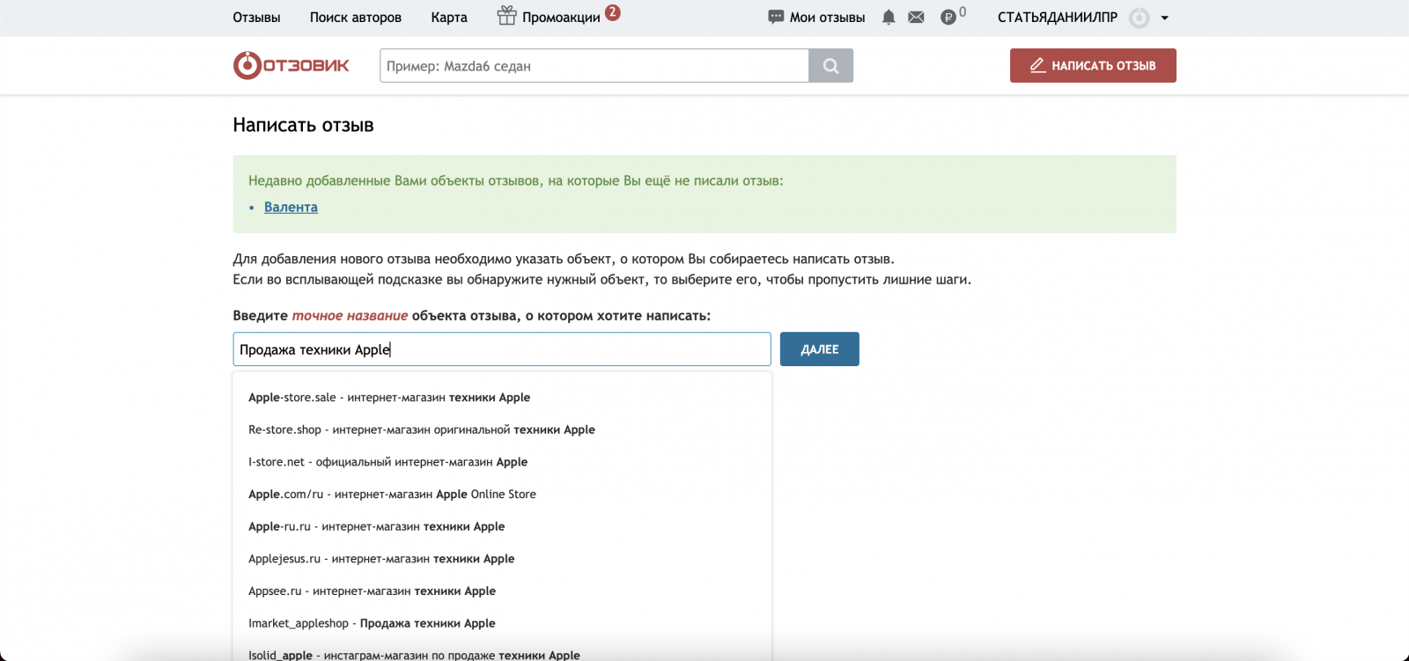The width and height of the screenshot is (1409, 661).
Task: Select the Apple-ru.ru suggestion
Action: click(x=502, y=527)
